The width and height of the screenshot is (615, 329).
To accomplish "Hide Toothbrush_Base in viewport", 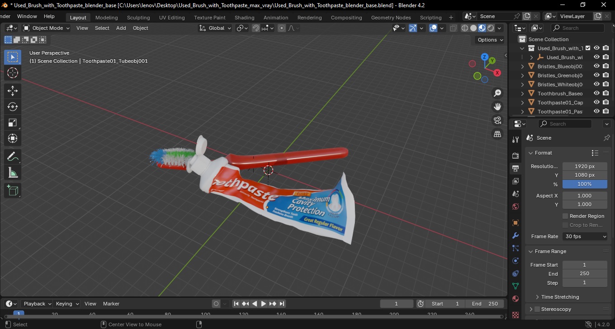I will click(x=596, y=94).
